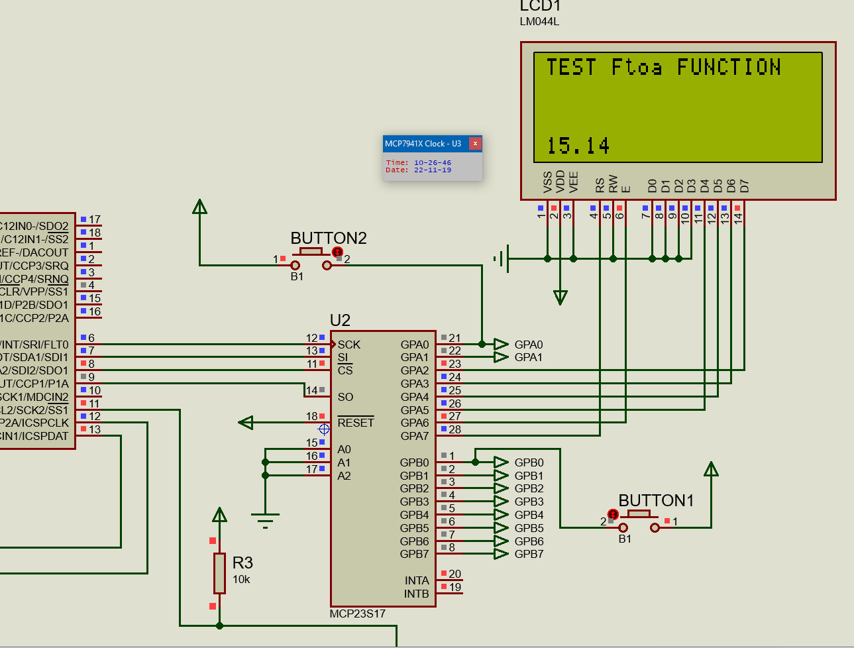The width and height of the screenshot is (854, 648).
Task: Select the ground symbol below A0-A2
Action: [x=265, y=521]
